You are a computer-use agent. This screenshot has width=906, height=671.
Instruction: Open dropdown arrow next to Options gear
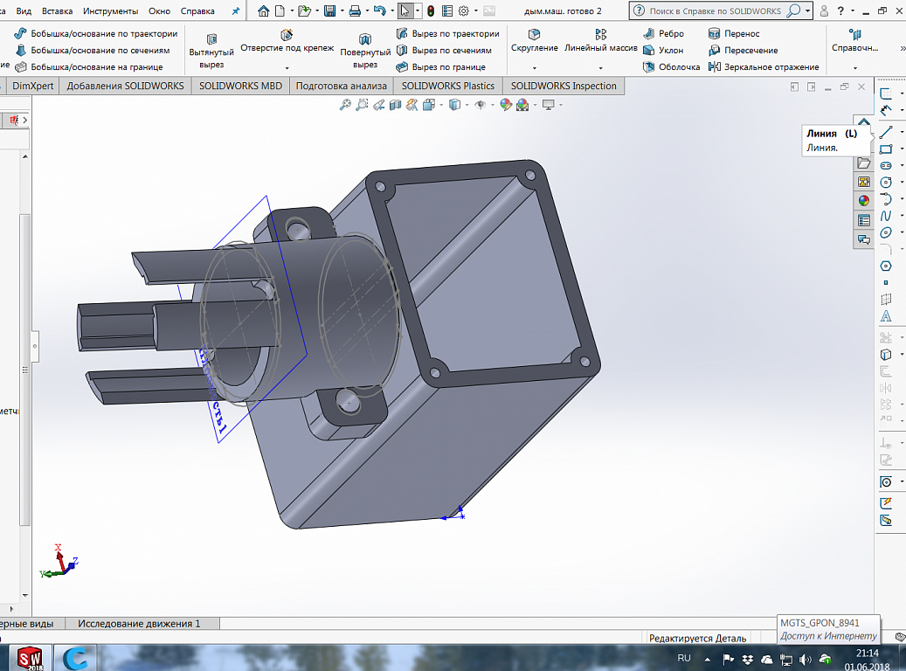tap(475, 11)
